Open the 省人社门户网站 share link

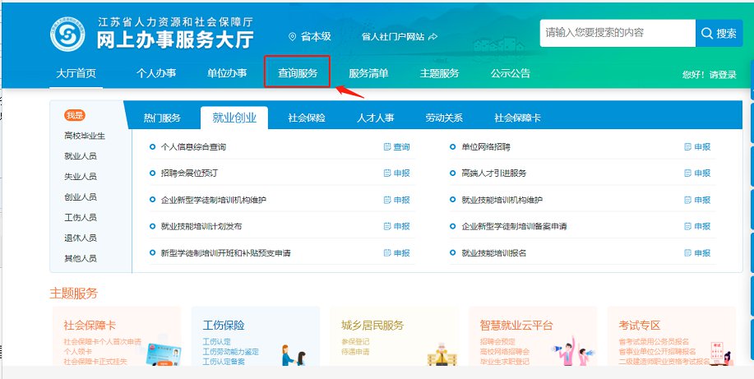tap(433, 37)
